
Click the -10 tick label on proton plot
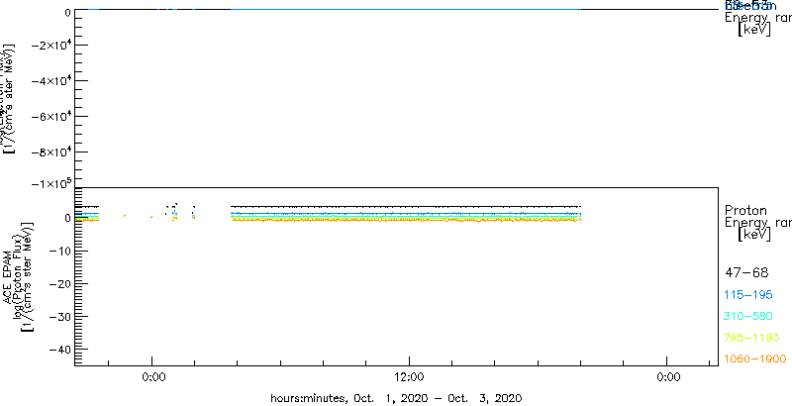tap(58, 251)
